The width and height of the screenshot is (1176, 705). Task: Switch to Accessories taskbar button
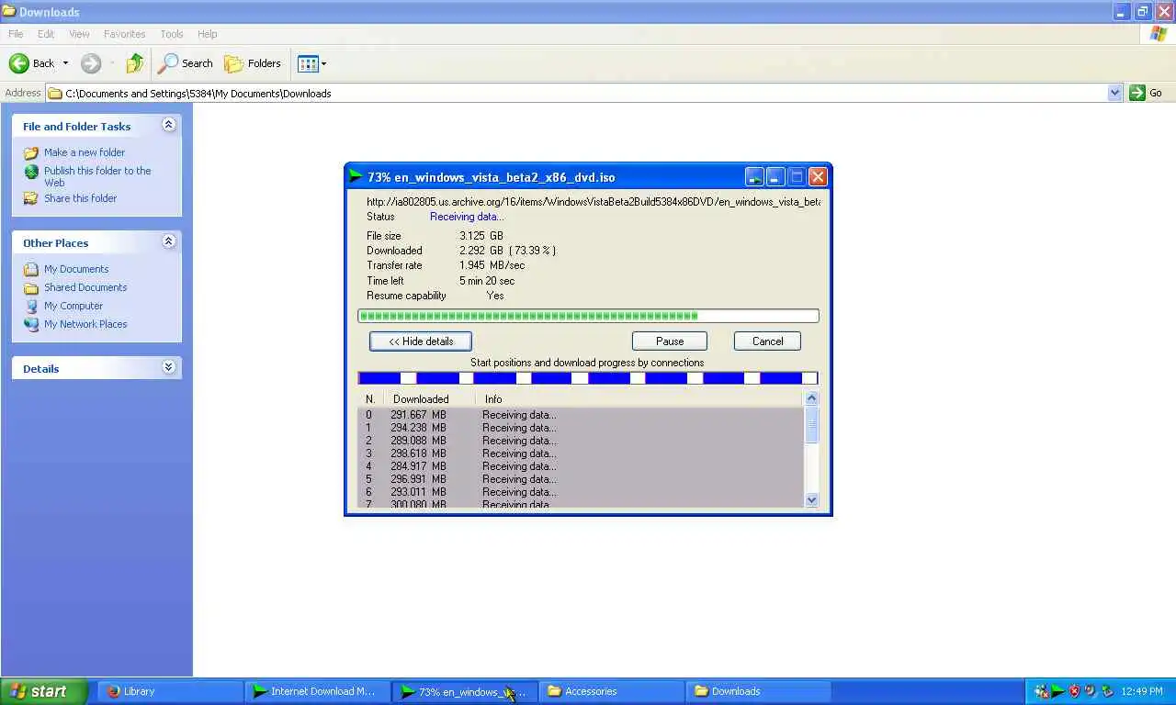(610, 691)
